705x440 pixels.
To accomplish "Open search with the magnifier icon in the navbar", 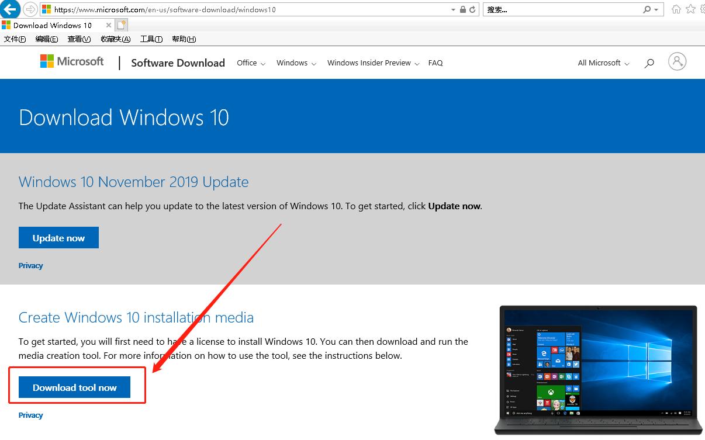I will tap(649, 63).
